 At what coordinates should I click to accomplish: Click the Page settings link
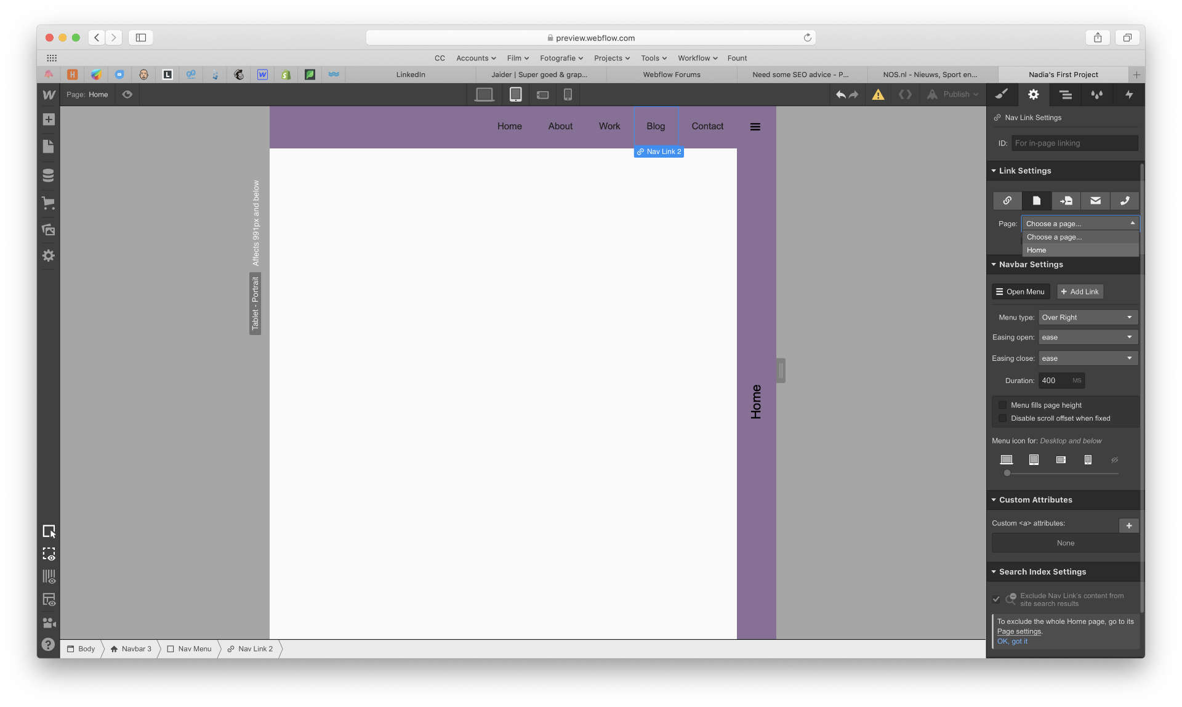click(1019, 631)
